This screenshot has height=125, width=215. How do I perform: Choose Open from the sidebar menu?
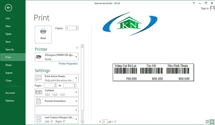8,34
